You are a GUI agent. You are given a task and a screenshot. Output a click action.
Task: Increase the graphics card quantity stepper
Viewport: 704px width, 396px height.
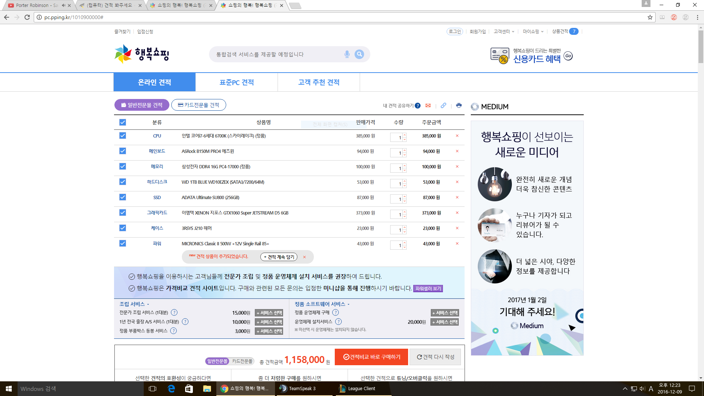coord(405,212)
